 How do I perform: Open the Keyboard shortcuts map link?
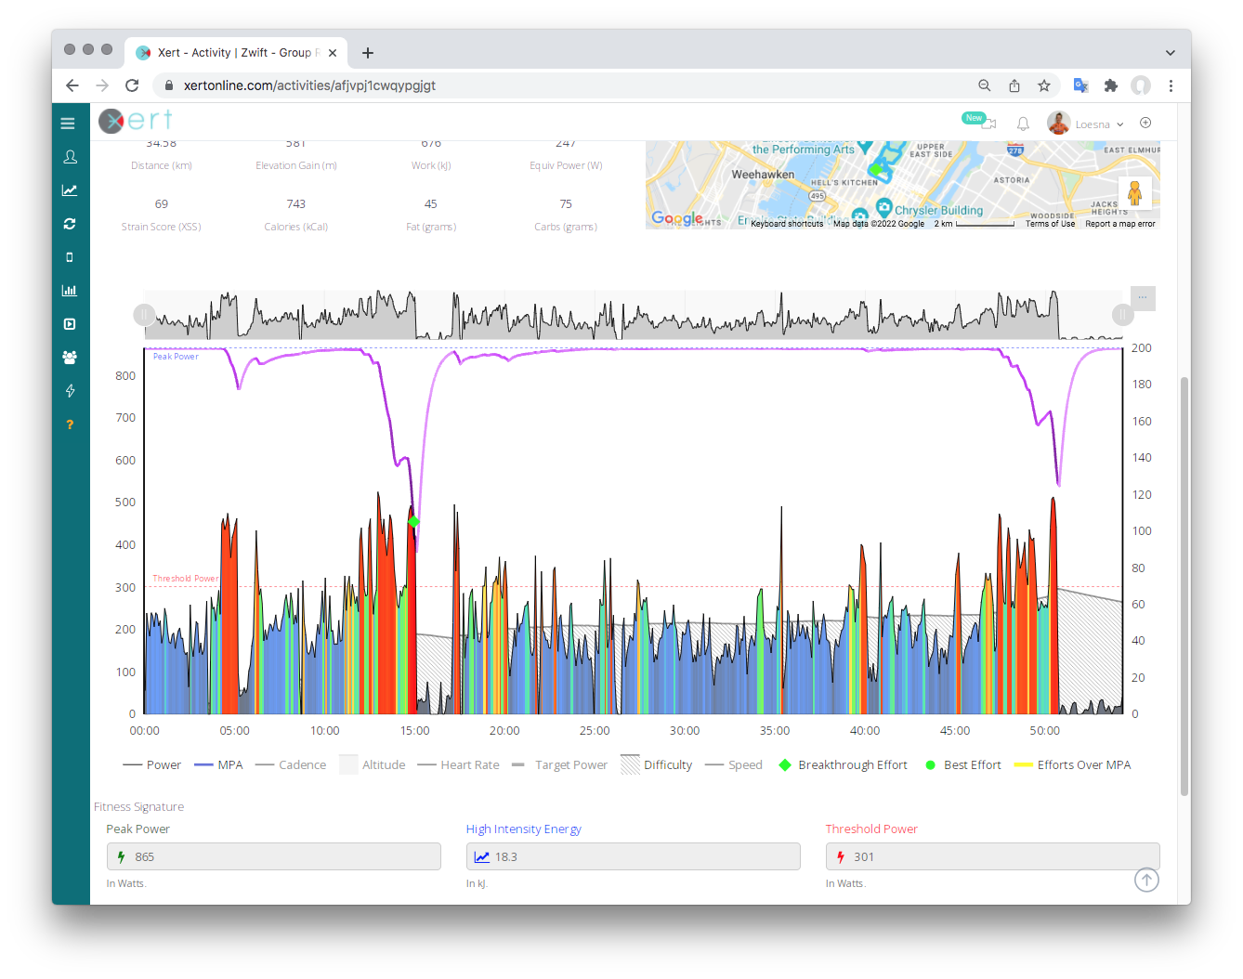point(787,224)
